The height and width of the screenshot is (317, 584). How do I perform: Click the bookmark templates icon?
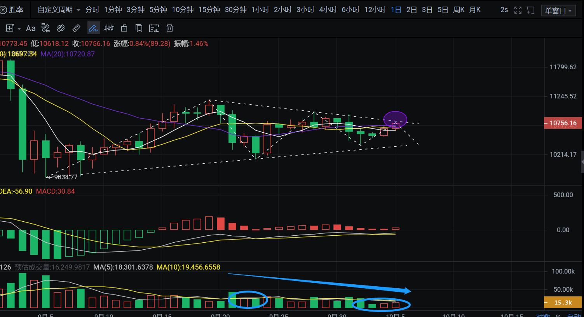click(139, 28)
